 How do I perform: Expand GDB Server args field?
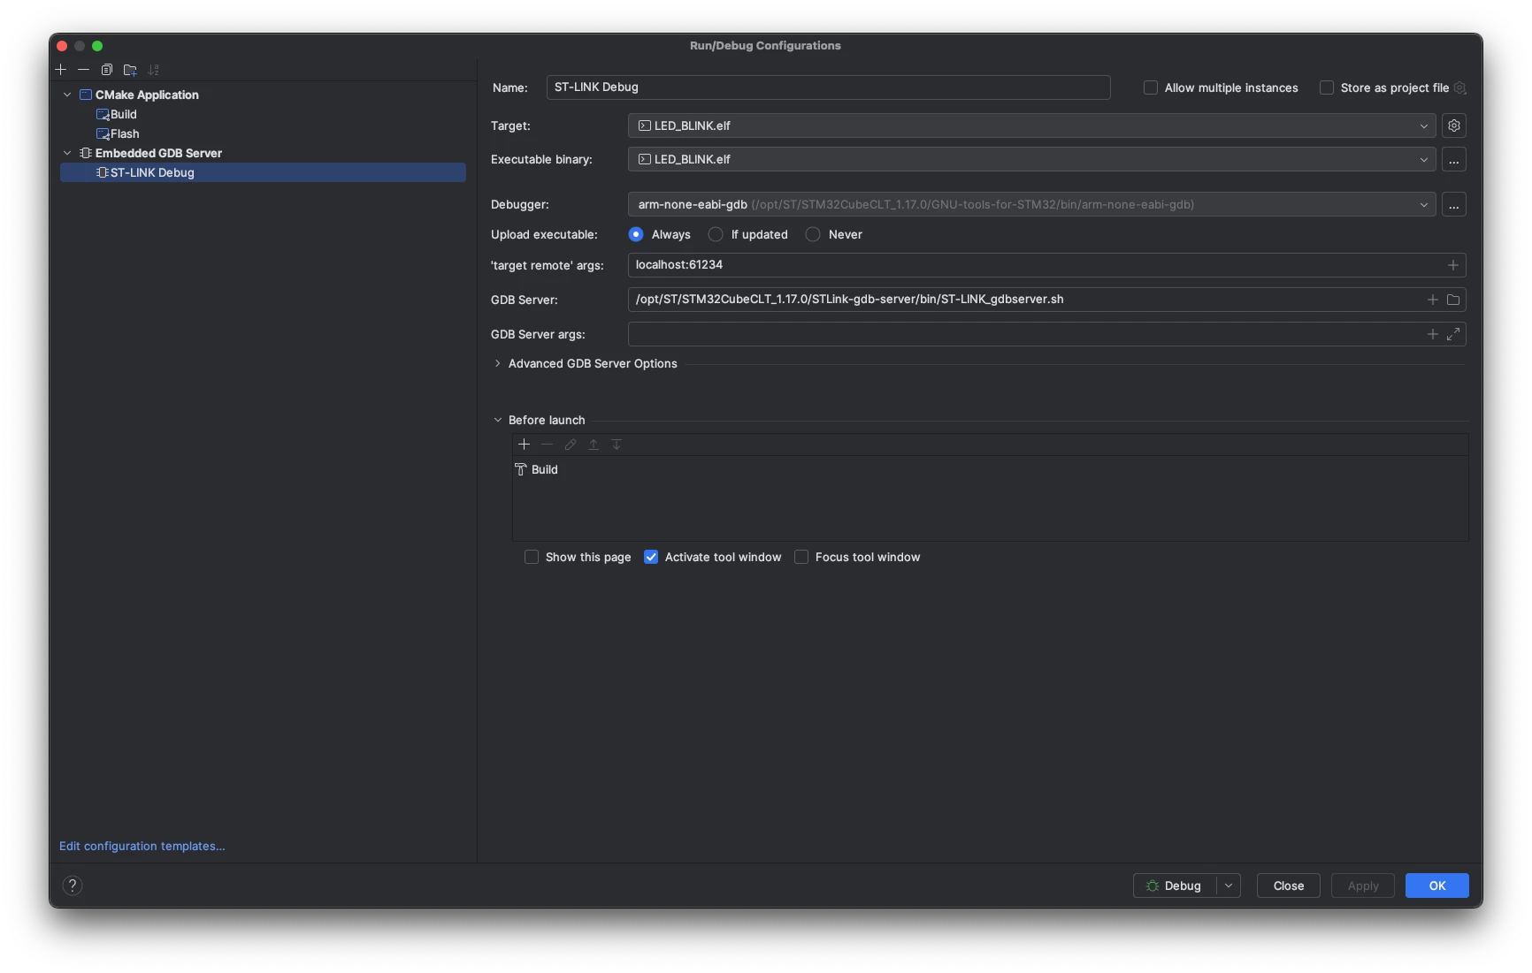(1453, 334)
